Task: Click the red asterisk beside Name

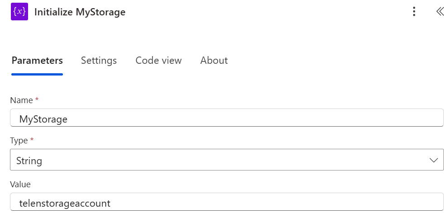Action: [x=37, y=99]
